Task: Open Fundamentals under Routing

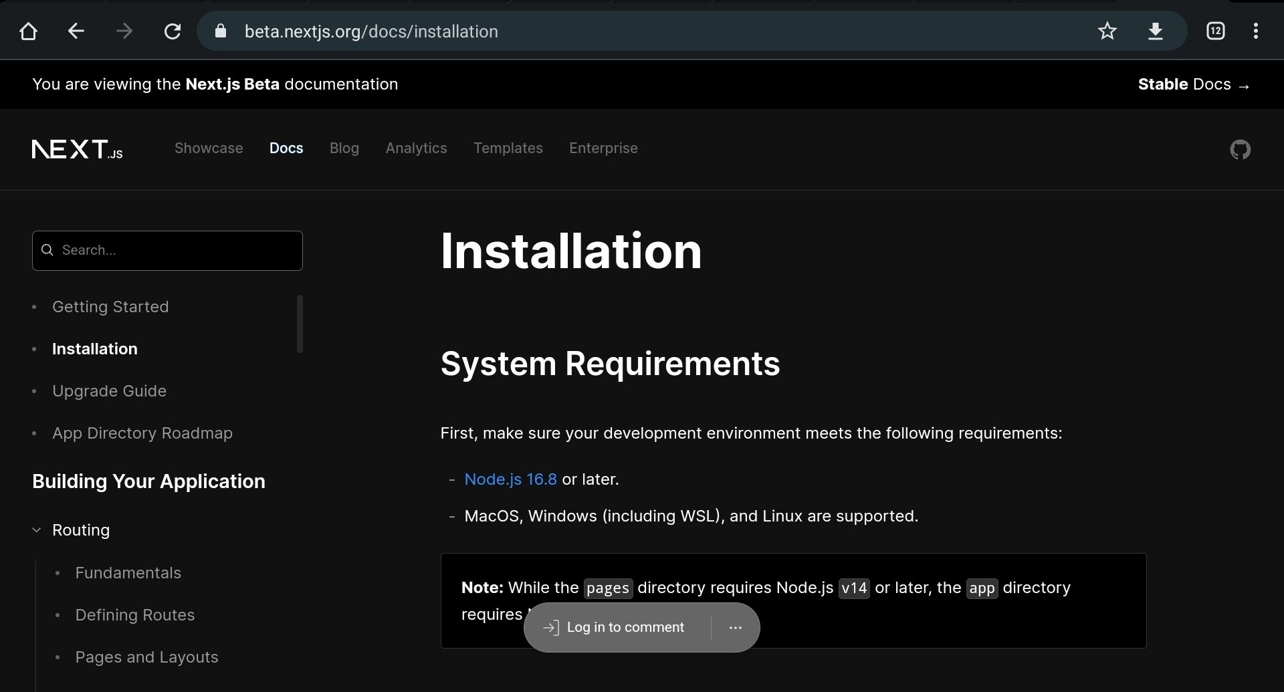Action: tap(128, 573)
